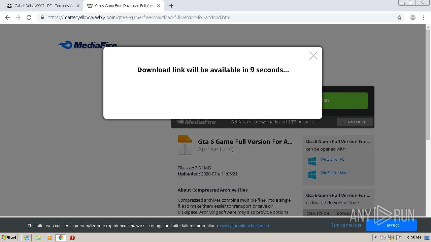Open volume speaker tray icon
The width and height of the screenshot is (431, 242).
pos(383,238)
